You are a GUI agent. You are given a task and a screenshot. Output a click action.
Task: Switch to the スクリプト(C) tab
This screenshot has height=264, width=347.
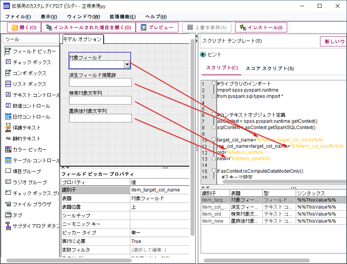point(222,68)
